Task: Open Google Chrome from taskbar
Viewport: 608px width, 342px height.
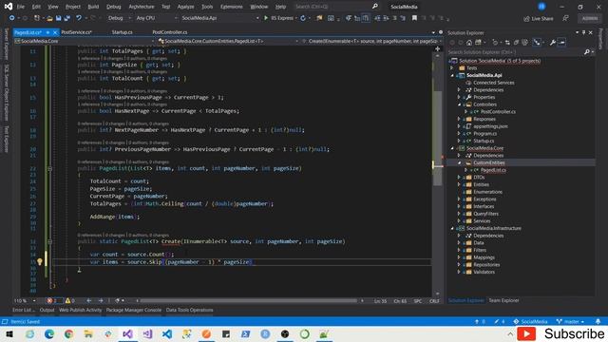Action: (x=68, y=333)
